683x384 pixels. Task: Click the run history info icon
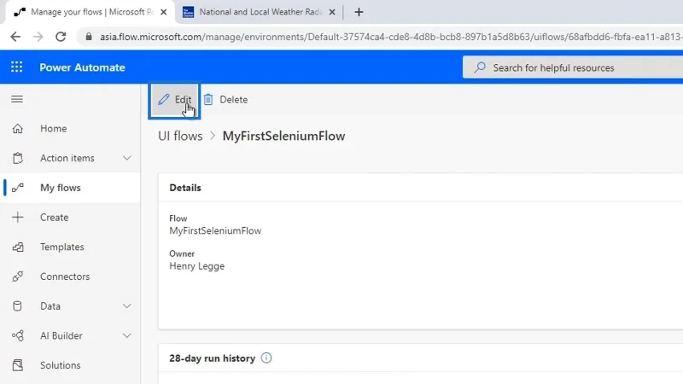tap(266, 358)
